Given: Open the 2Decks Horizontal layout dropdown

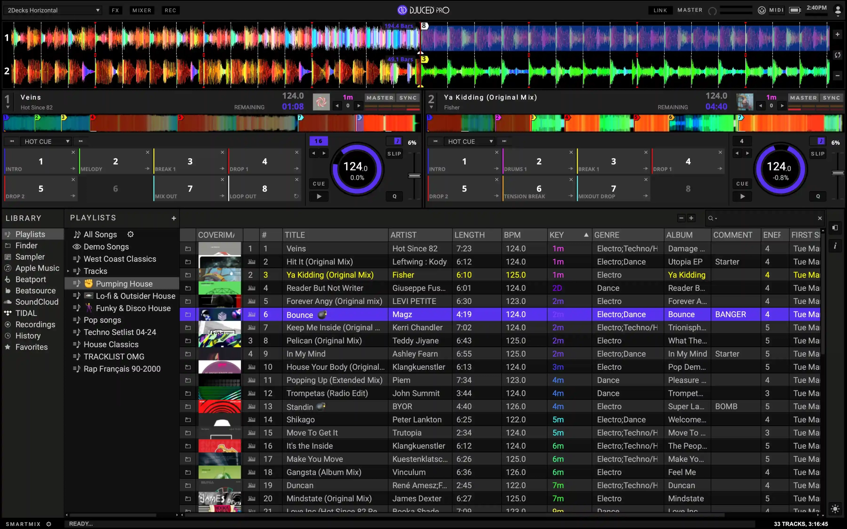Looking at the screenshot, I should (x=53, y=11).
